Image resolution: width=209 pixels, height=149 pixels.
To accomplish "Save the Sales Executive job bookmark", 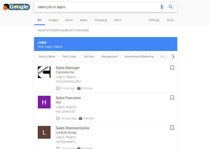I will coord(172,97).
